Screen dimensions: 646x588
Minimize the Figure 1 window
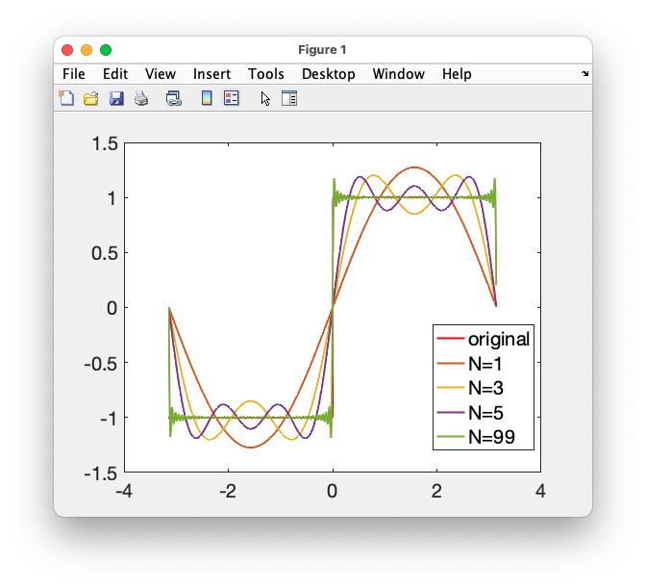87,50
